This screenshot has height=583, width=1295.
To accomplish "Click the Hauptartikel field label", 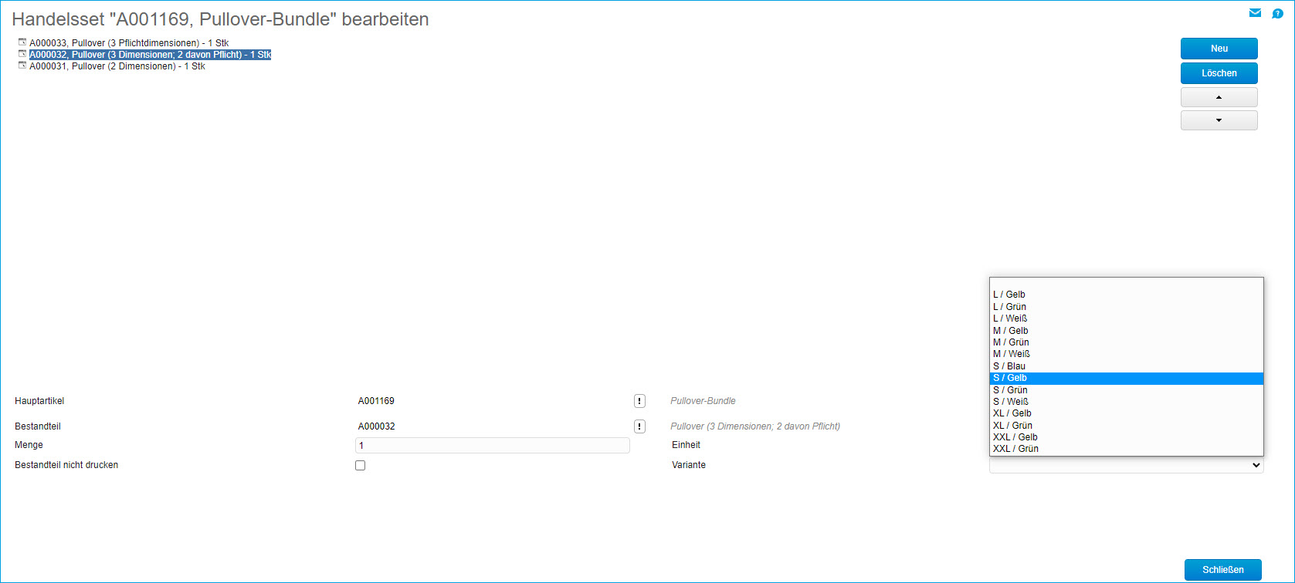I will pyautogui.click(x=39, y=401).
